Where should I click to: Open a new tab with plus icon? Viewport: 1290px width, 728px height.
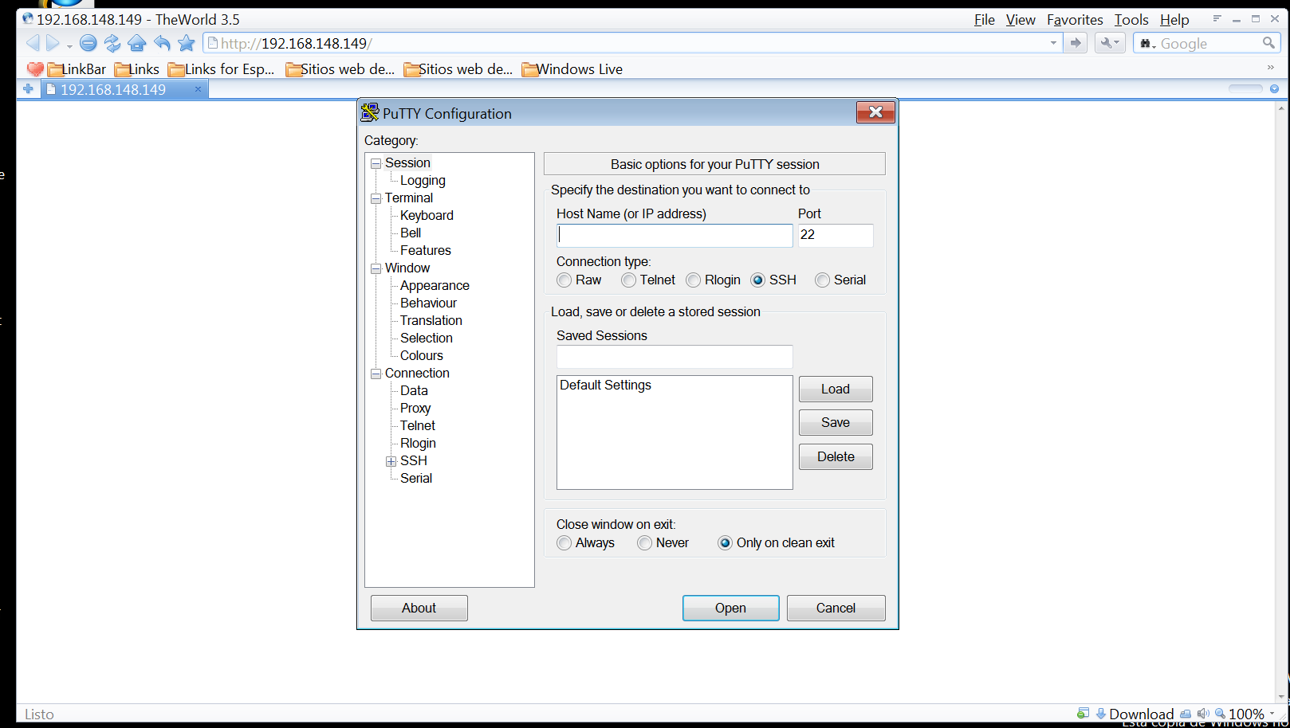pos(28,89)
